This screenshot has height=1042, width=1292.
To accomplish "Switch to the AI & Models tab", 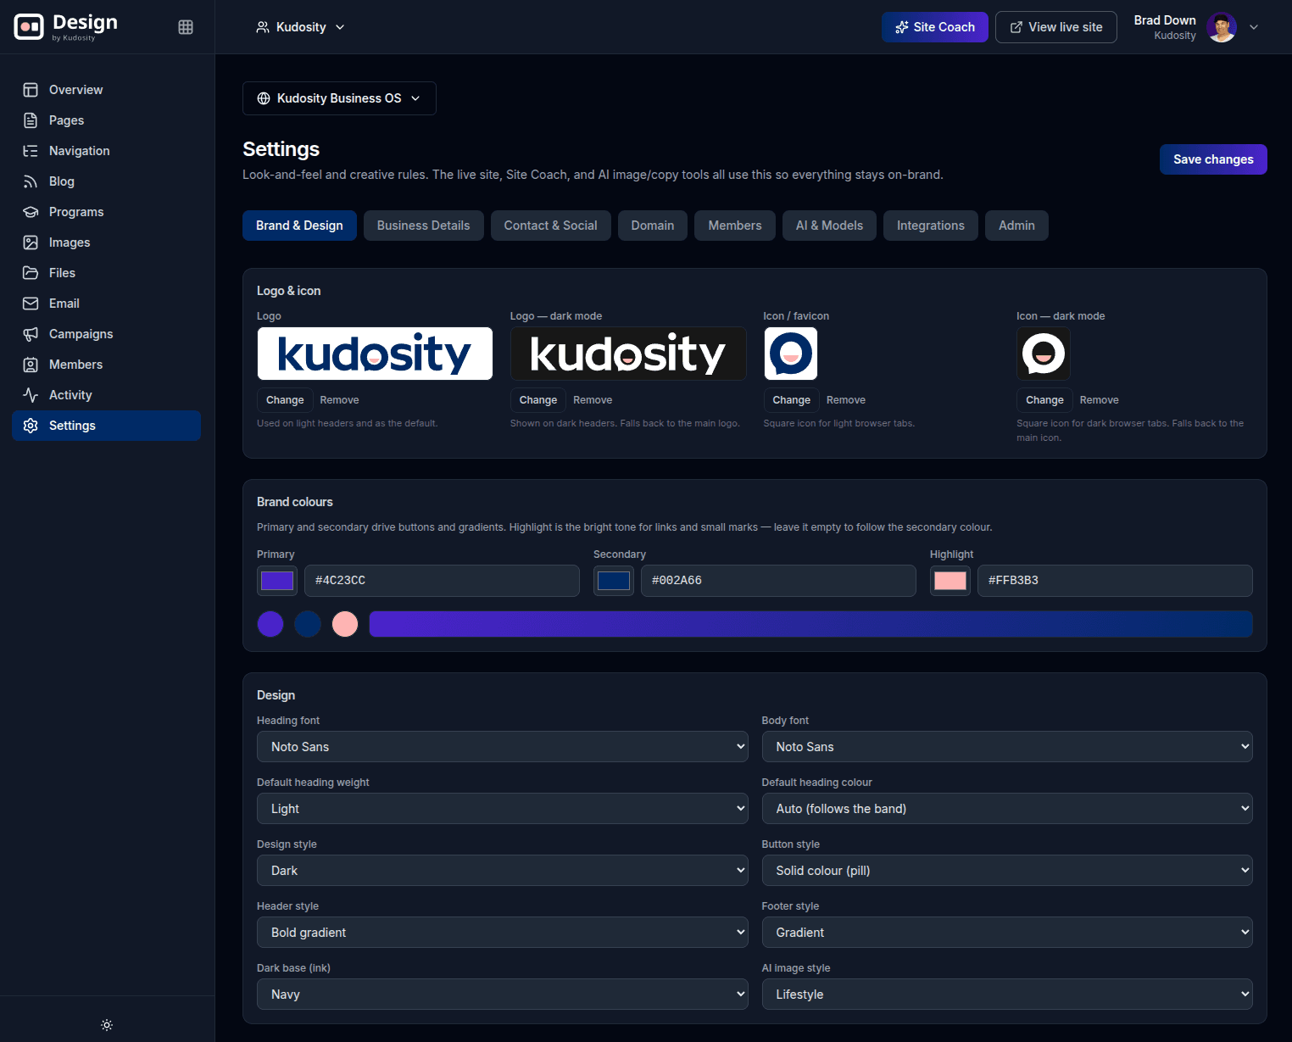I will (x=829, y=226).
